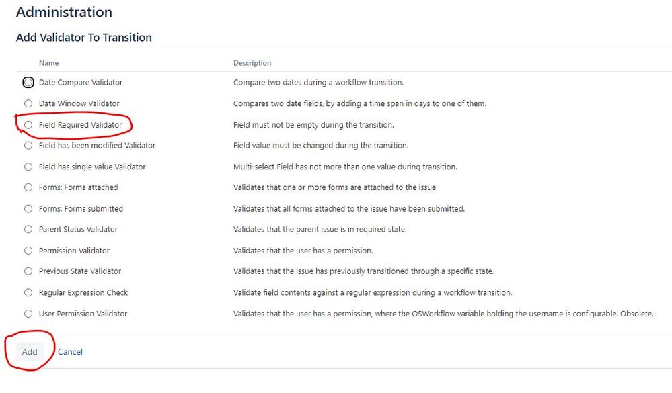Select the Date Window Validator radio button
The height and width of the screenshot is (393, 672).
tap(28, 104)
